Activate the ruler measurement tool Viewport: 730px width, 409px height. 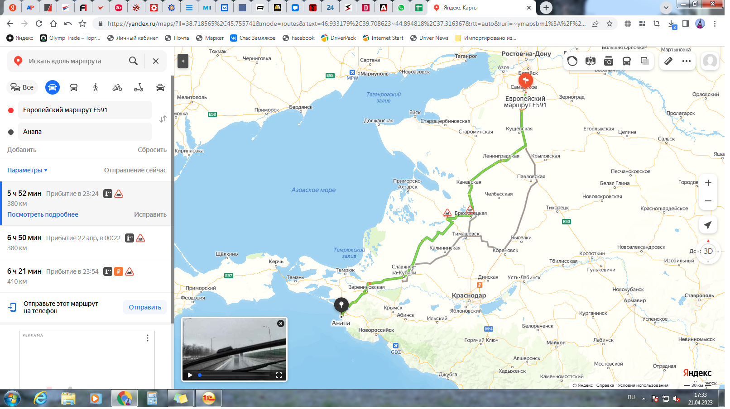pos(668,61)
